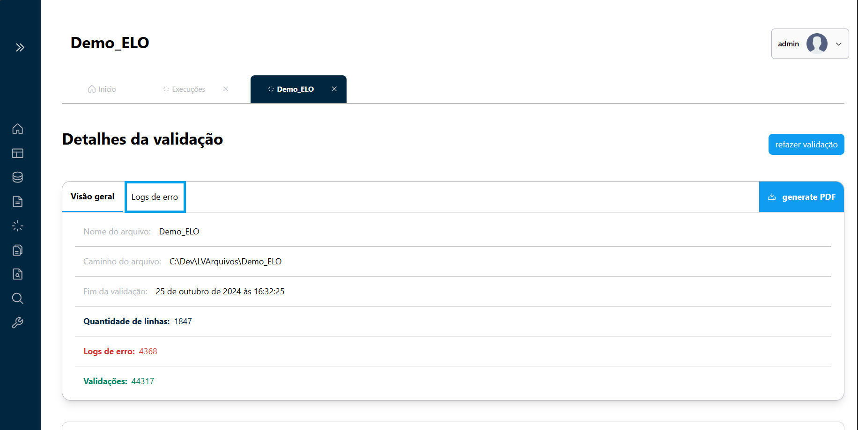Click the refazer validação button

(806, 145)
